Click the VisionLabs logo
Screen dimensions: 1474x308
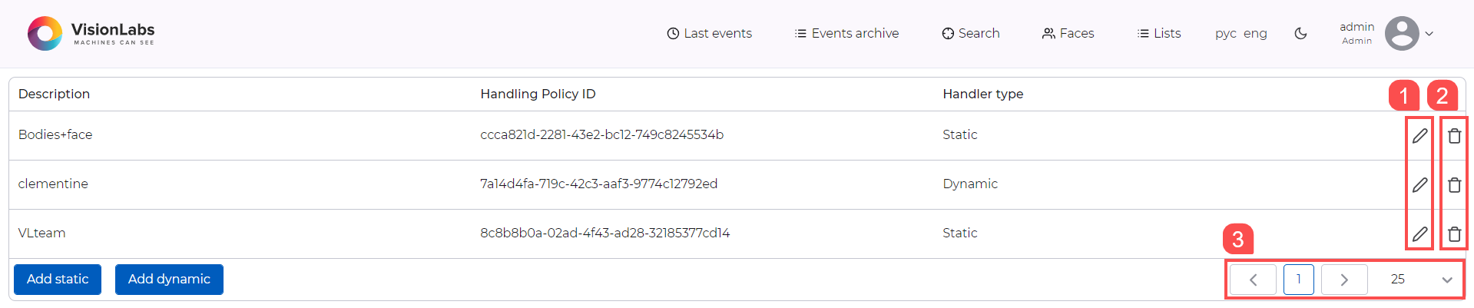click(x=91, y=34)
